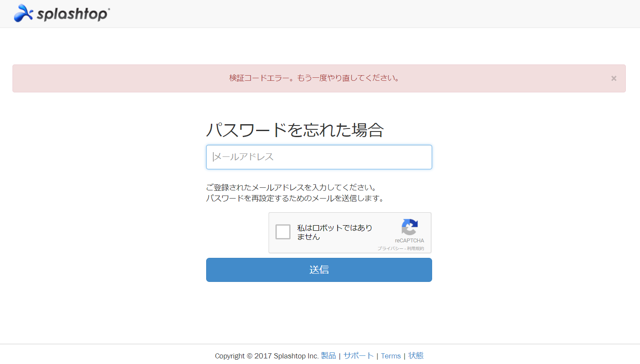Click the Splashtop logo

(x=62, y=13)
